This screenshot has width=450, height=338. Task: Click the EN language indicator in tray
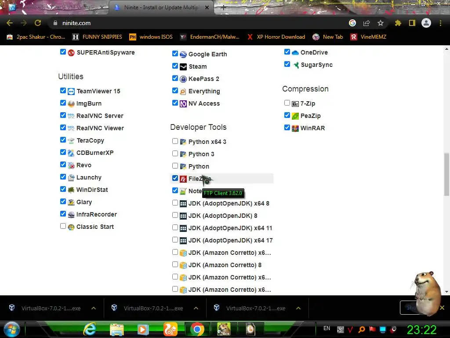pos(327,328)
